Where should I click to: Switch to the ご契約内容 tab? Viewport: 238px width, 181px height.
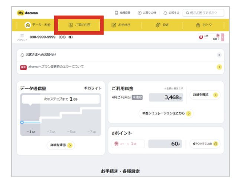pos(79,25)
